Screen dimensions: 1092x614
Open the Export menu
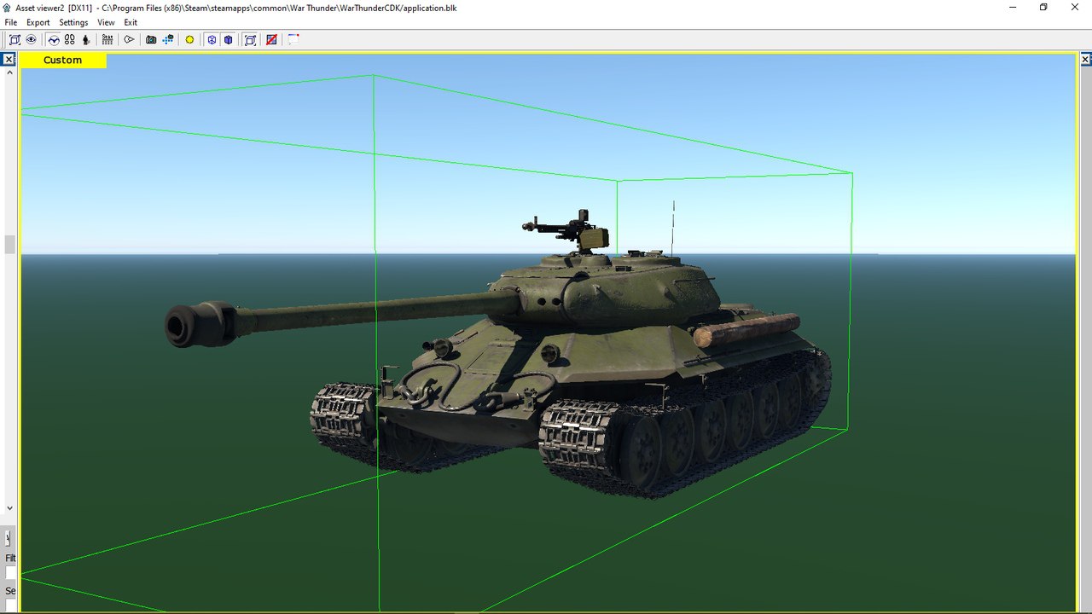click(38, 22)
